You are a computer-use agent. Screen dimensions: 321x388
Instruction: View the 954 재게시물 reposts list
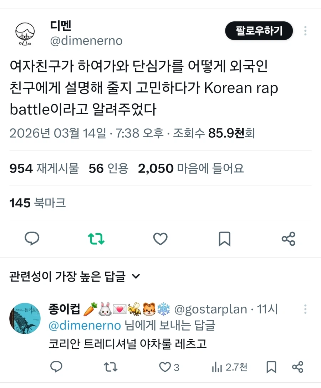[x=44, y=168]
